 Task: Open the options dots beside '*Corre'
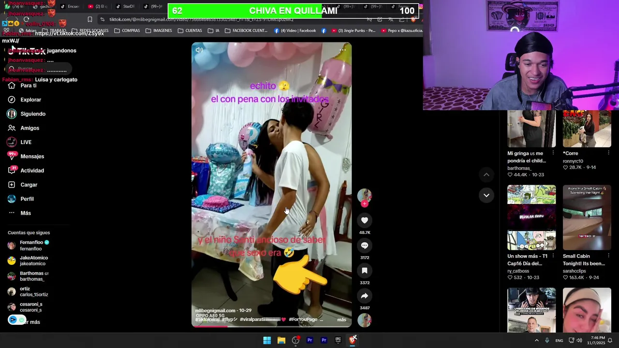[x=608, y=153]
